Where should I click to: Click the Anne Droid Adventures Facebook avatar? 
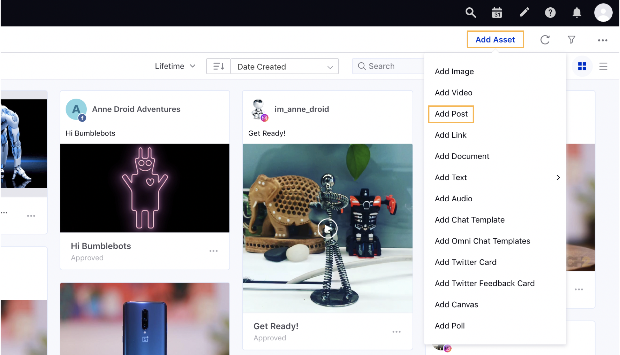coord(76,110)
